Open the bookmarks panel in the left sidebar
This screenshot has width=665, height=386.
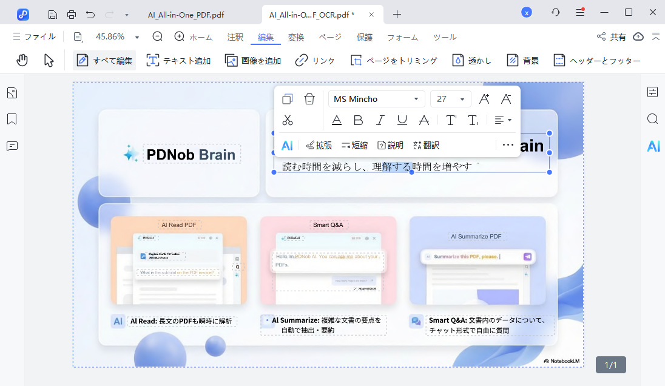[11, 119]
